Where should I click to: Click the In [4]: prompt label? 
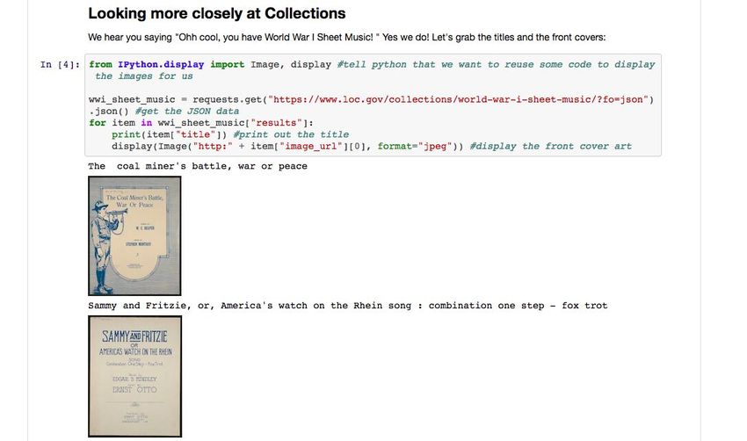(60, 65)
